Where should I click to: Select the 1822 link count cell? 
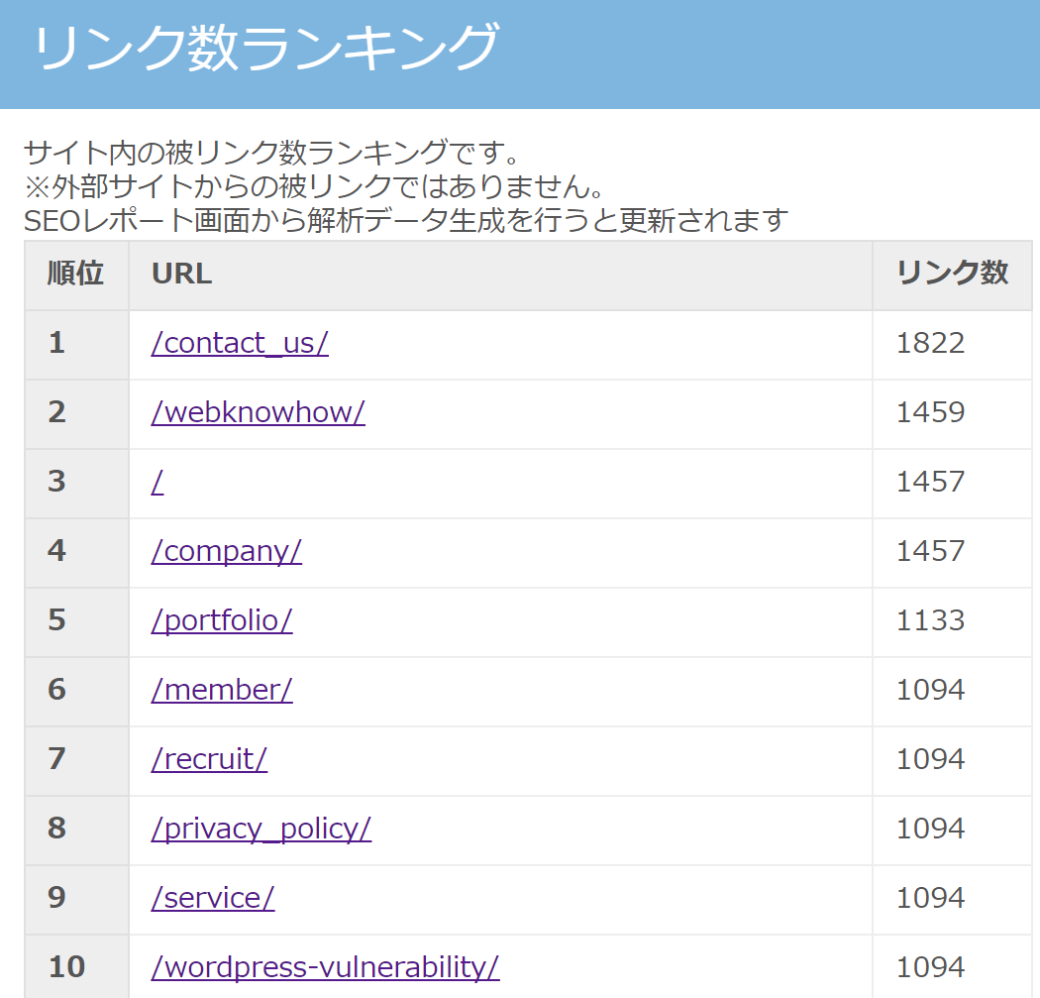929,343
